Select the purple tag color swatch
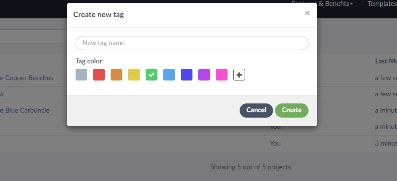The width and height of the screenshot is (397, 181). (204, 75)
